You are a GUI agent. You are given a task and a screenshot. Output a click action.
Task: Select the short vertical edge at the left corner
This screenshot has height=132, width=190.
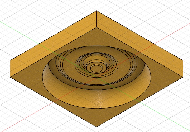click(x=10, y=69)
